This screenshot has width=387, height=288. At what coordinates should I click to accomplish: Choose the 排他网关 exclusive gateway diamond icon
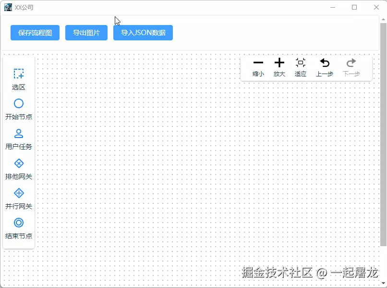19,163
